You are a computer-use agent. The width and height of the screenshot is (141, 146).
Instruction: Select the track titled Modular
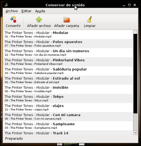[68, 35]
